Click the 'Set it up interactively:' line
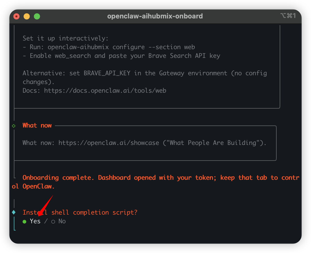The width and height of the screenshot is (311, 253). pyautogui.click(x=66, y=38)
